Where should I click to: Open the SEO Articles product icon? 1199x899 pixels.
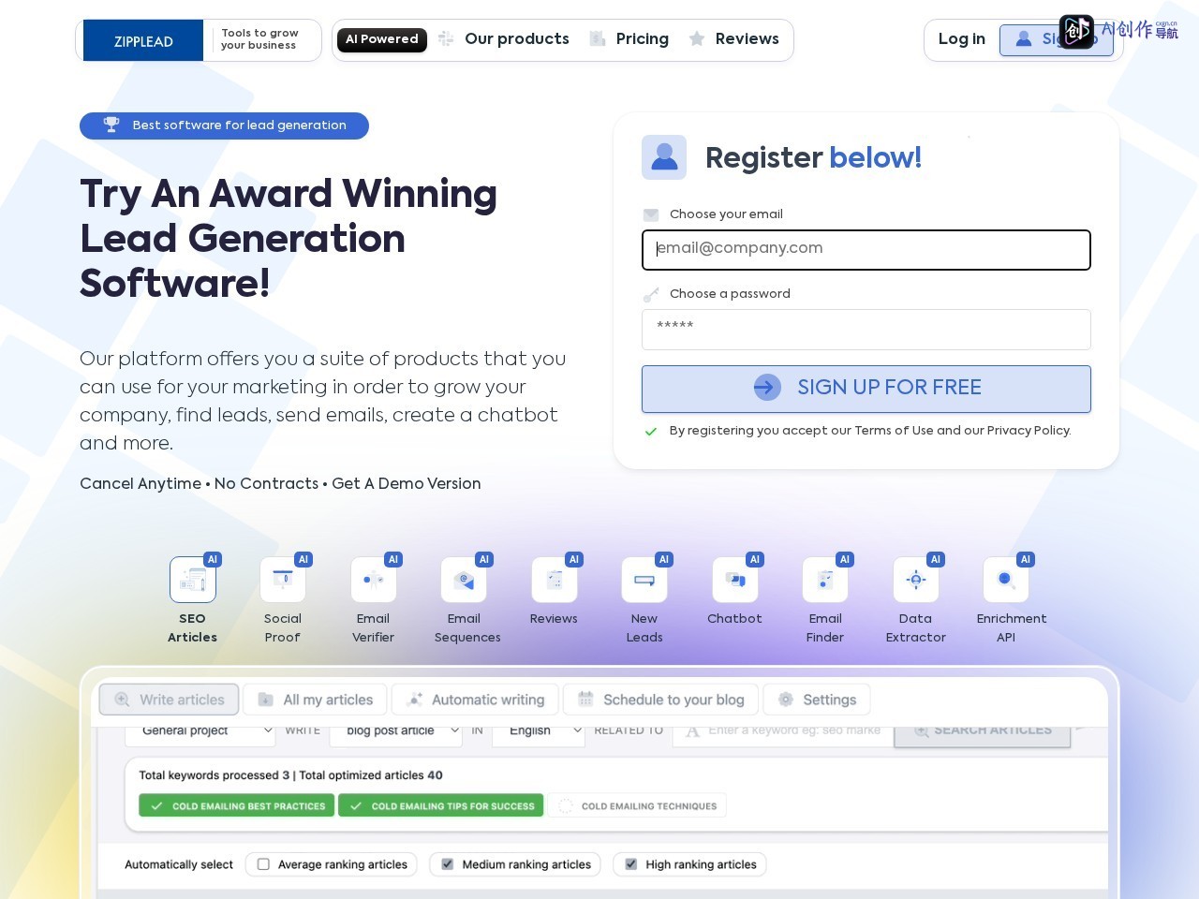pos(193,580)
